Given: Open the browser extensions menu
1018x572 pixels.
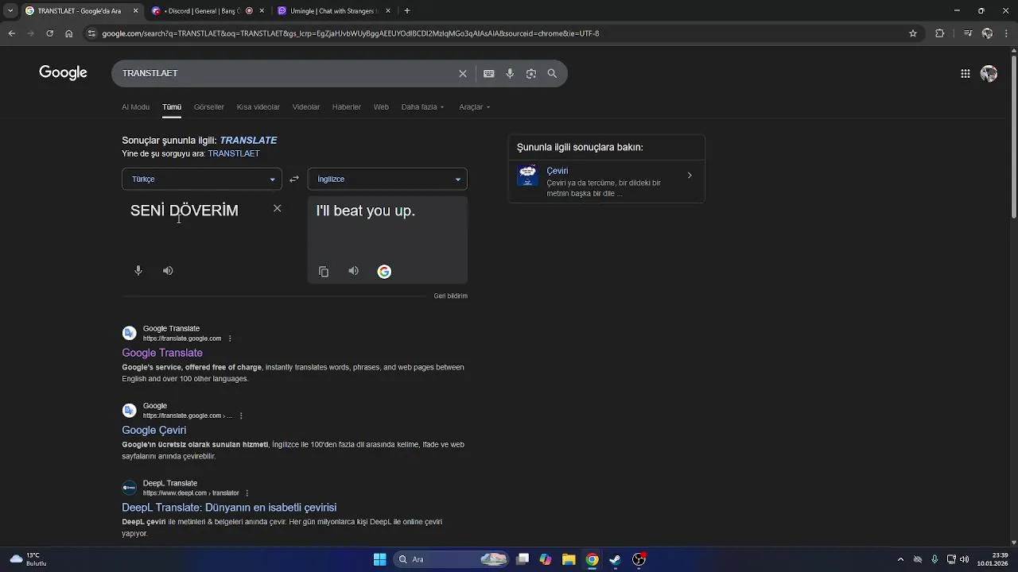Looking at the screenshot, I should point(940,33).
